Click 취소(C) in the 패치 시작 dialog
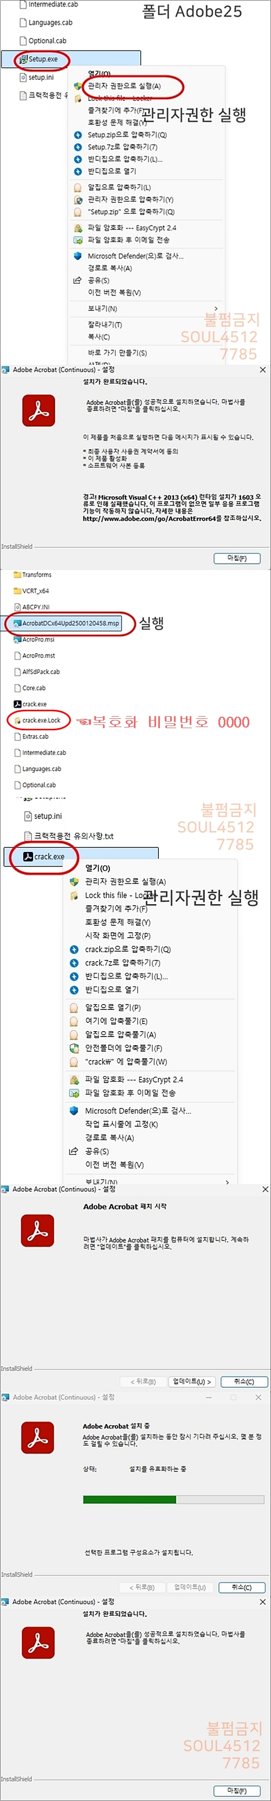271x1801 pixels. tap(244, 1381)
